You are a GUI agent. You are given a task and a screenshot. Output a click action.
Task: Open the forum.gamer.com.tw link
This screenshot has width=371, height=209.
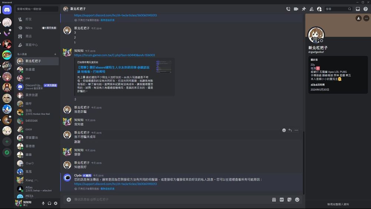pyautogui.click(x=114, y=55)
